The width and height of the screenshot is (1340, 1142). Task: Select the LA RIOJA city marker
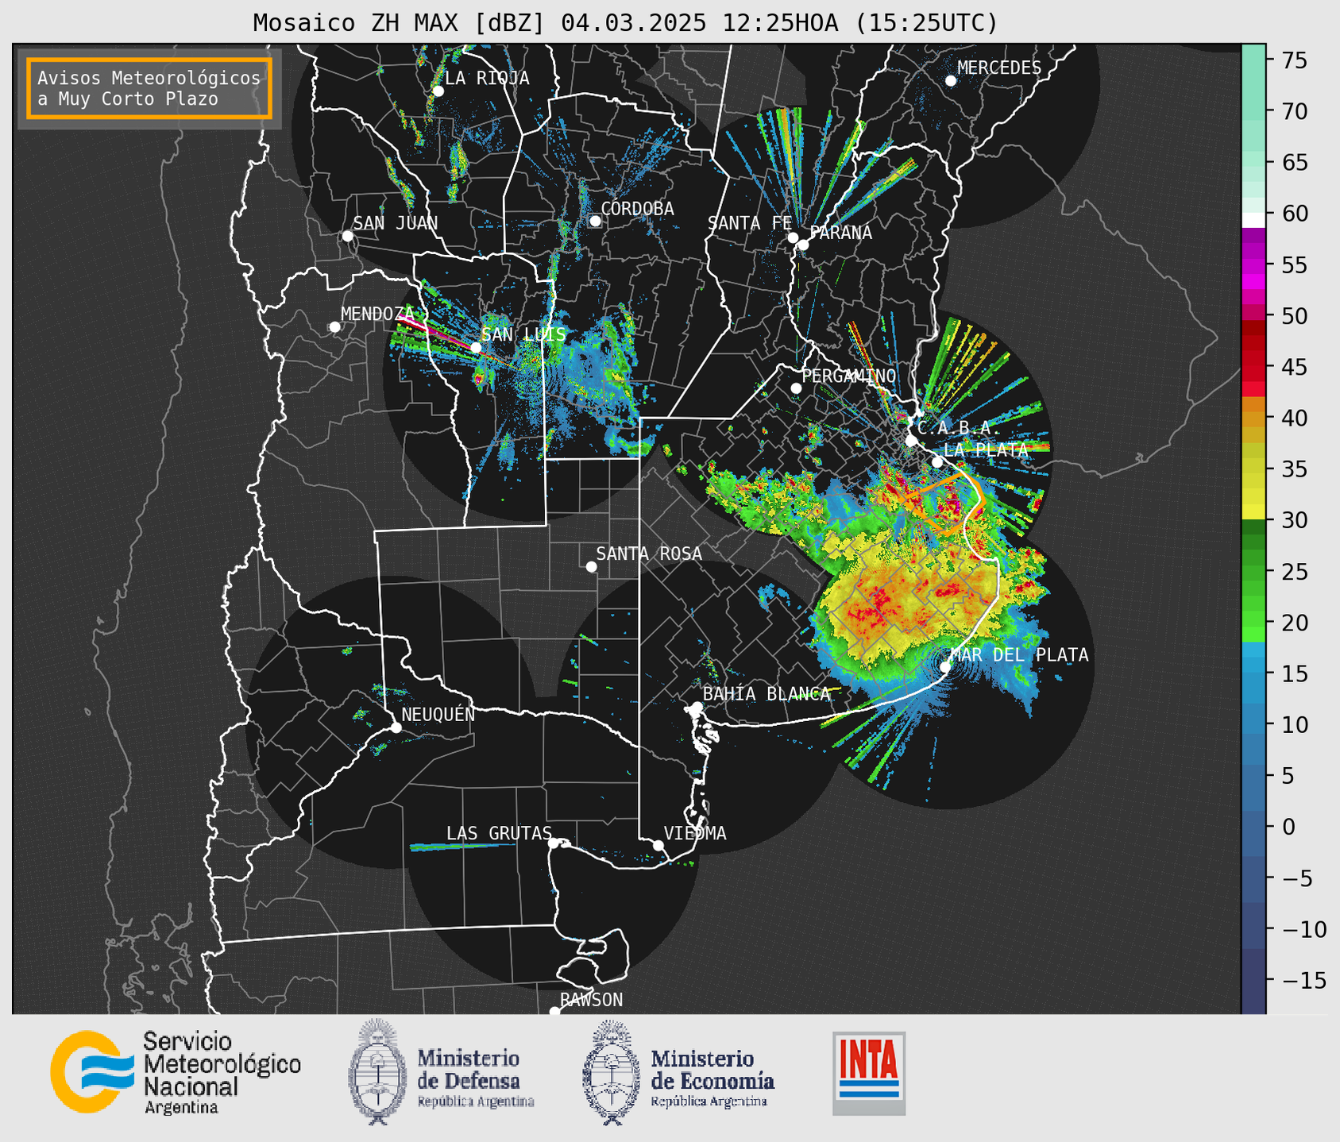(x=438, y=91)
